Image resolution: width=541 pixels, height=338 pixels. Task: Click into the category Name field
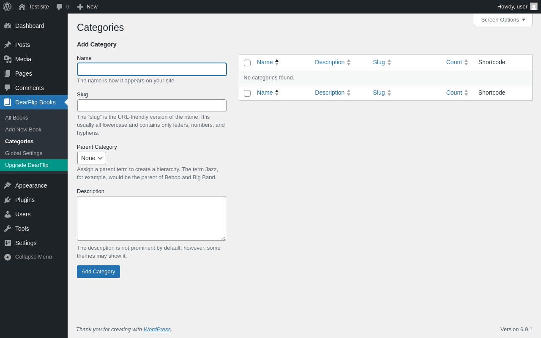pos(152,69)
